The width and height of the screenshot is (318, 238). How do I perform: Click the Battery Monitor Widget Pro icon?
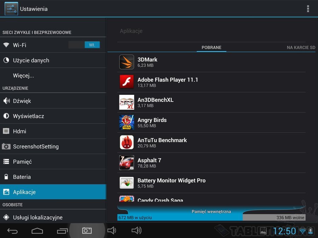[x=126, y=183]
